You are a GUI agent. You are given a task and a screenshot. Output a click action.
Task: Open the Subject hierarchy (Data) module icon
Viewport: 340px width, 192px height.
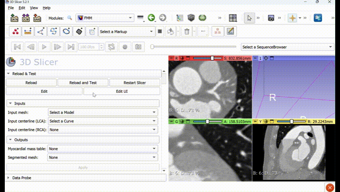click(x=180, y=18)
